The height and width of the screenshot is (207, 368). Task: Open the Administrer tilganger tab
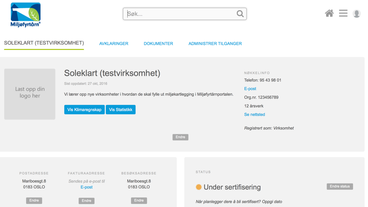coord(215,44)
